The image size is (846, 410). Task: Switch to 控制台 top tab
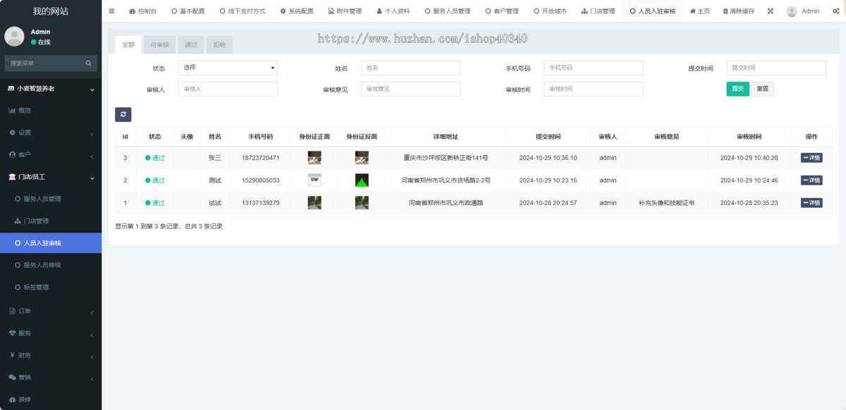pyautogui.click(x=143, y=11)
